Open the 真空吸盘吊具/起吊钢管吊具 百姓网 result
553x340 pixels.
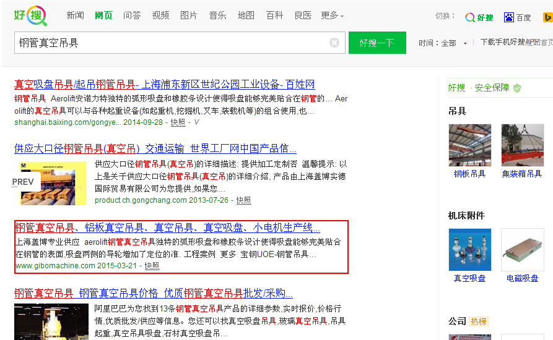tap(164, 84)
